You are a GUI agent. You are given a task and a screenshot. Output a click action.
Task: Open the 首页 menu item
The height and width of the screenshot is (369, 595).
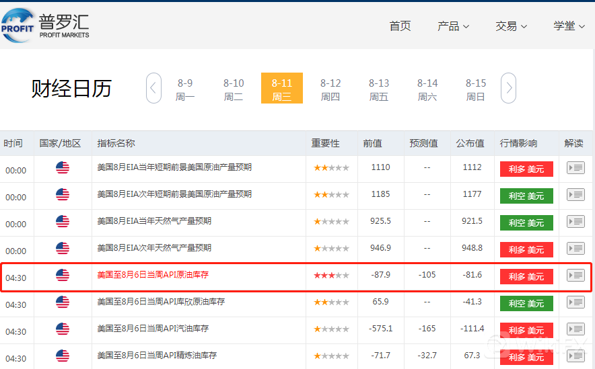[400, 26]
